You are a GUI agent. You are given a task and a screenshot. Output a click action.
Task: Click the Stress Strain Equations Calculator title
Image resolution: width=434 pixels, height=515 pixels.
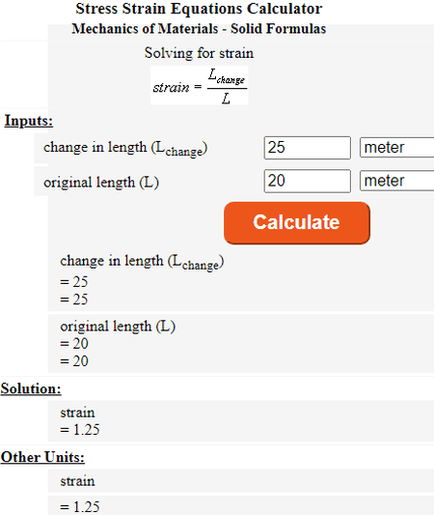tap(199, 9)
